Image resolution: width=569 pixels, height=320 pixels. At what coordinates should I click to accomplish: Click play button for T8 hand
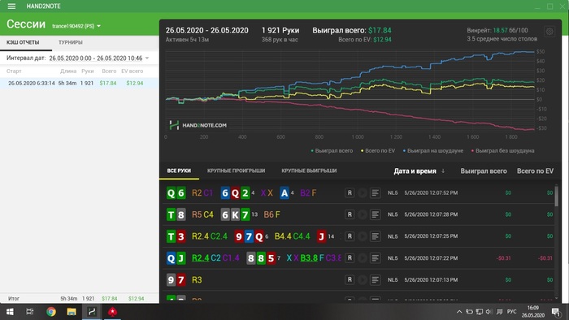point(363,214)
